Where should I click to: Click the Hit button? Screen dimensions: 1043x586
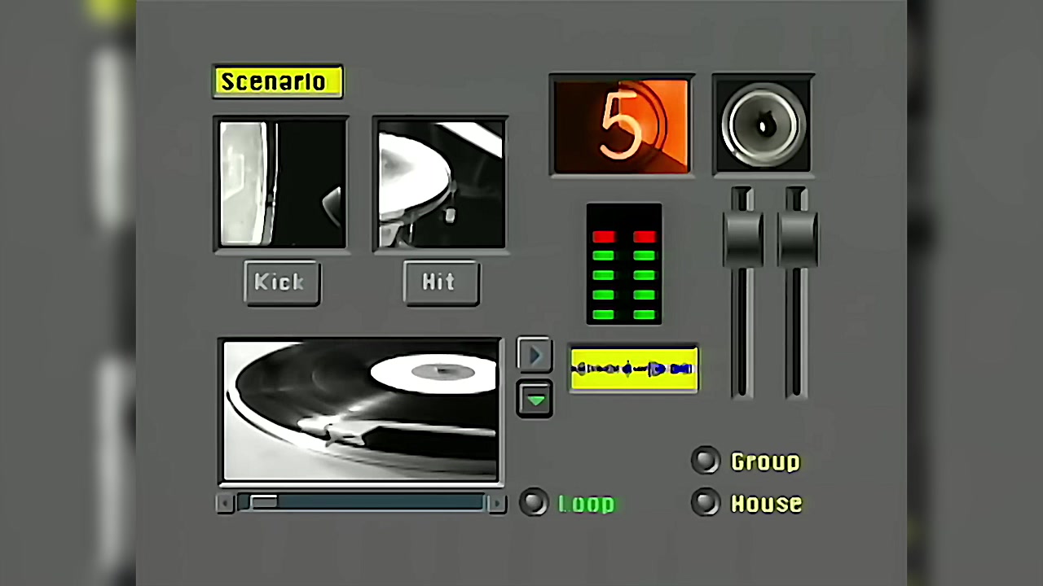coord(441,282)
